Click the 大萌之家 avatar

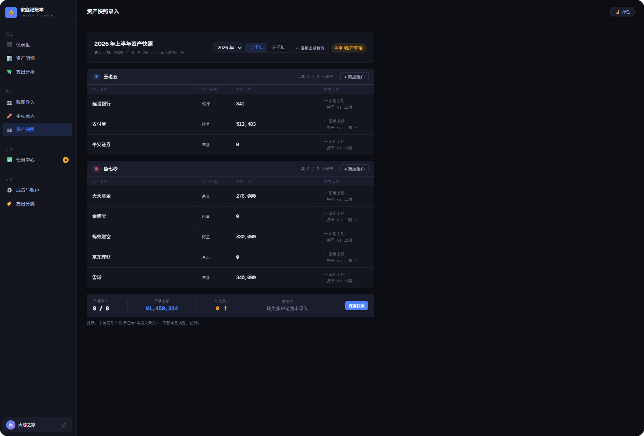[x=11, y=425]
